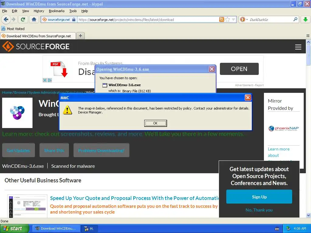Open a new tab with plus button
Viewport: 311px width, 233px height.
pos(80,36)
